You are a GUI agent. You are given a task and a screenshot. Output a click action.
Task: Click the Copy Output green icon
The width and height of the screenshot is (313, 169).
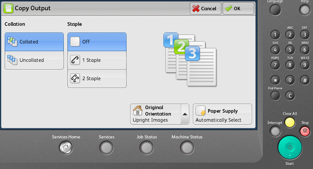coord(8,8)
